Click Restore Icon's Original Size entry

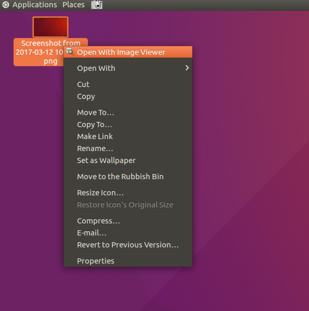tap(128, 205)
